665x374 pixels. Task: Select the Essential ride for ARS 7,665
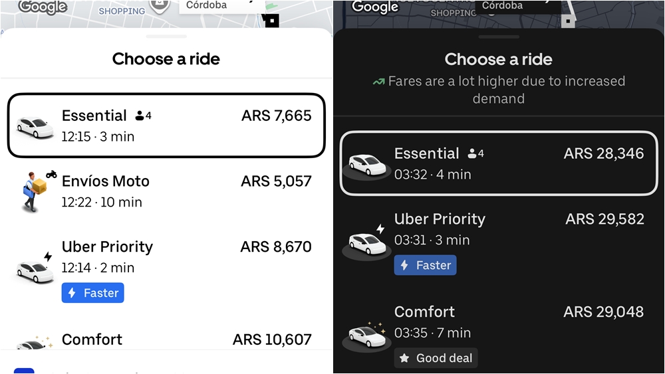tap(166, 126)
